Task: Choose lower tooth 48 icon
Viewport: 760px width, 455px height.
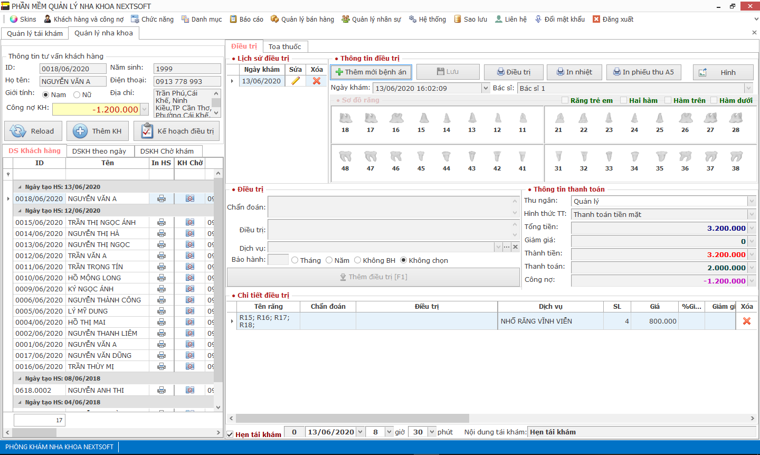Action: pyautogui.click(x=345, y=156)
